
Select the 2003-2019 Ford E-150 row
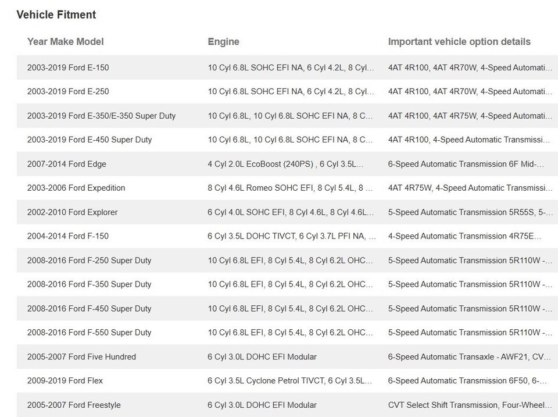tap(68, 67)
